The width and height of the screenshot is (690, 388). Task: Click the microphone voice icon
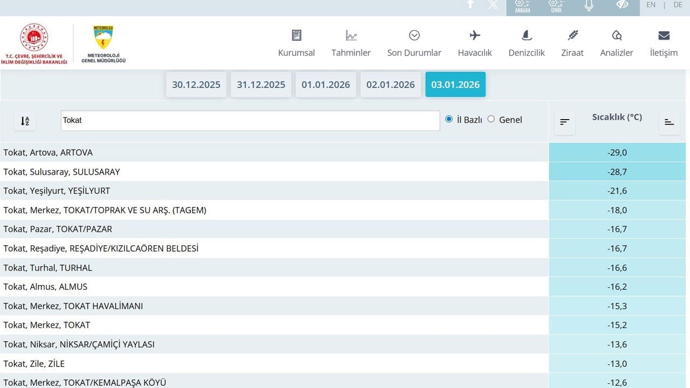(589, 6)
